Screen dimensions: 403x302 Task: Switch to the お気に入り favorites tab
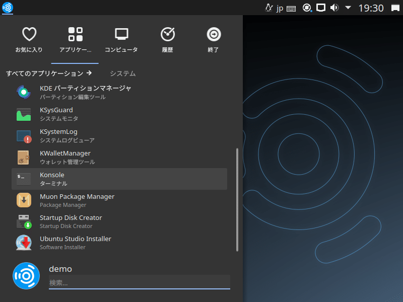pos(29,40)
